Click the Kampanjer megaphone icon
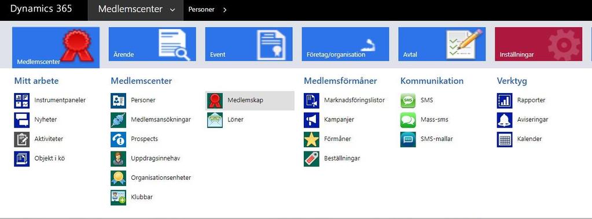 coord(311,120)
